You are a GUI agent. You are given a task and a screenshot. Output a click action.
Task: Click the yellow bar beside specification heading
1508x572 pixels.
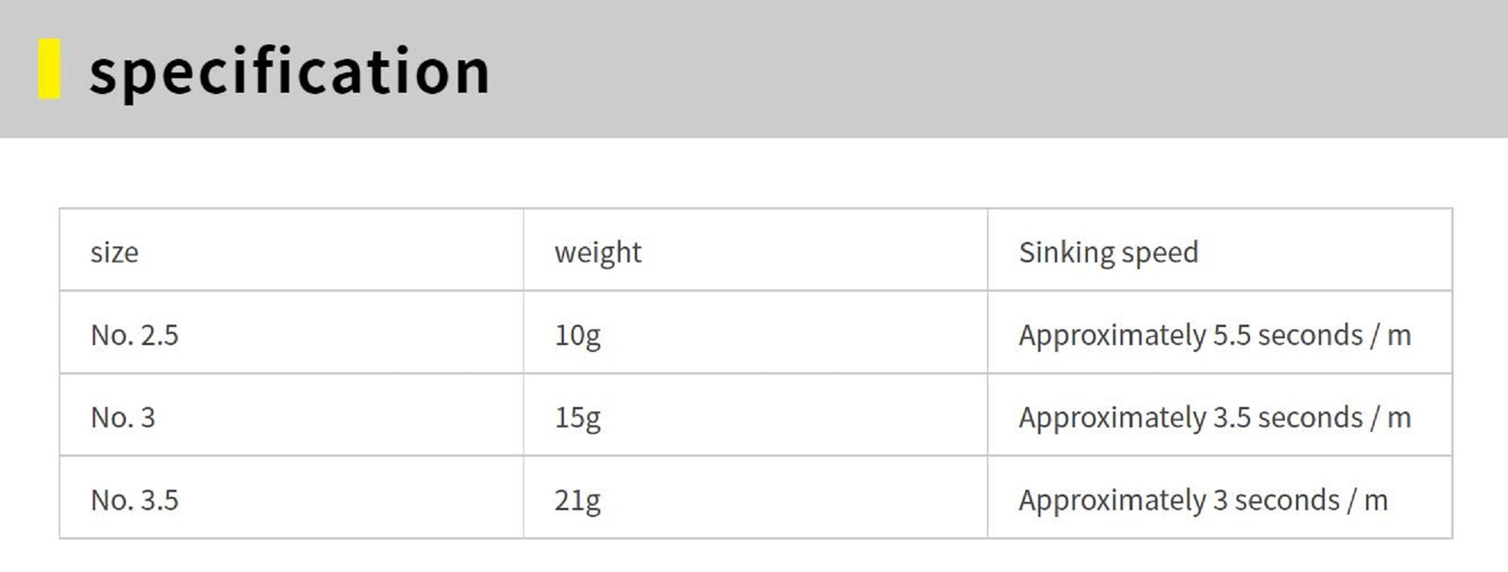pyautogui.click(x=50, y=69)
